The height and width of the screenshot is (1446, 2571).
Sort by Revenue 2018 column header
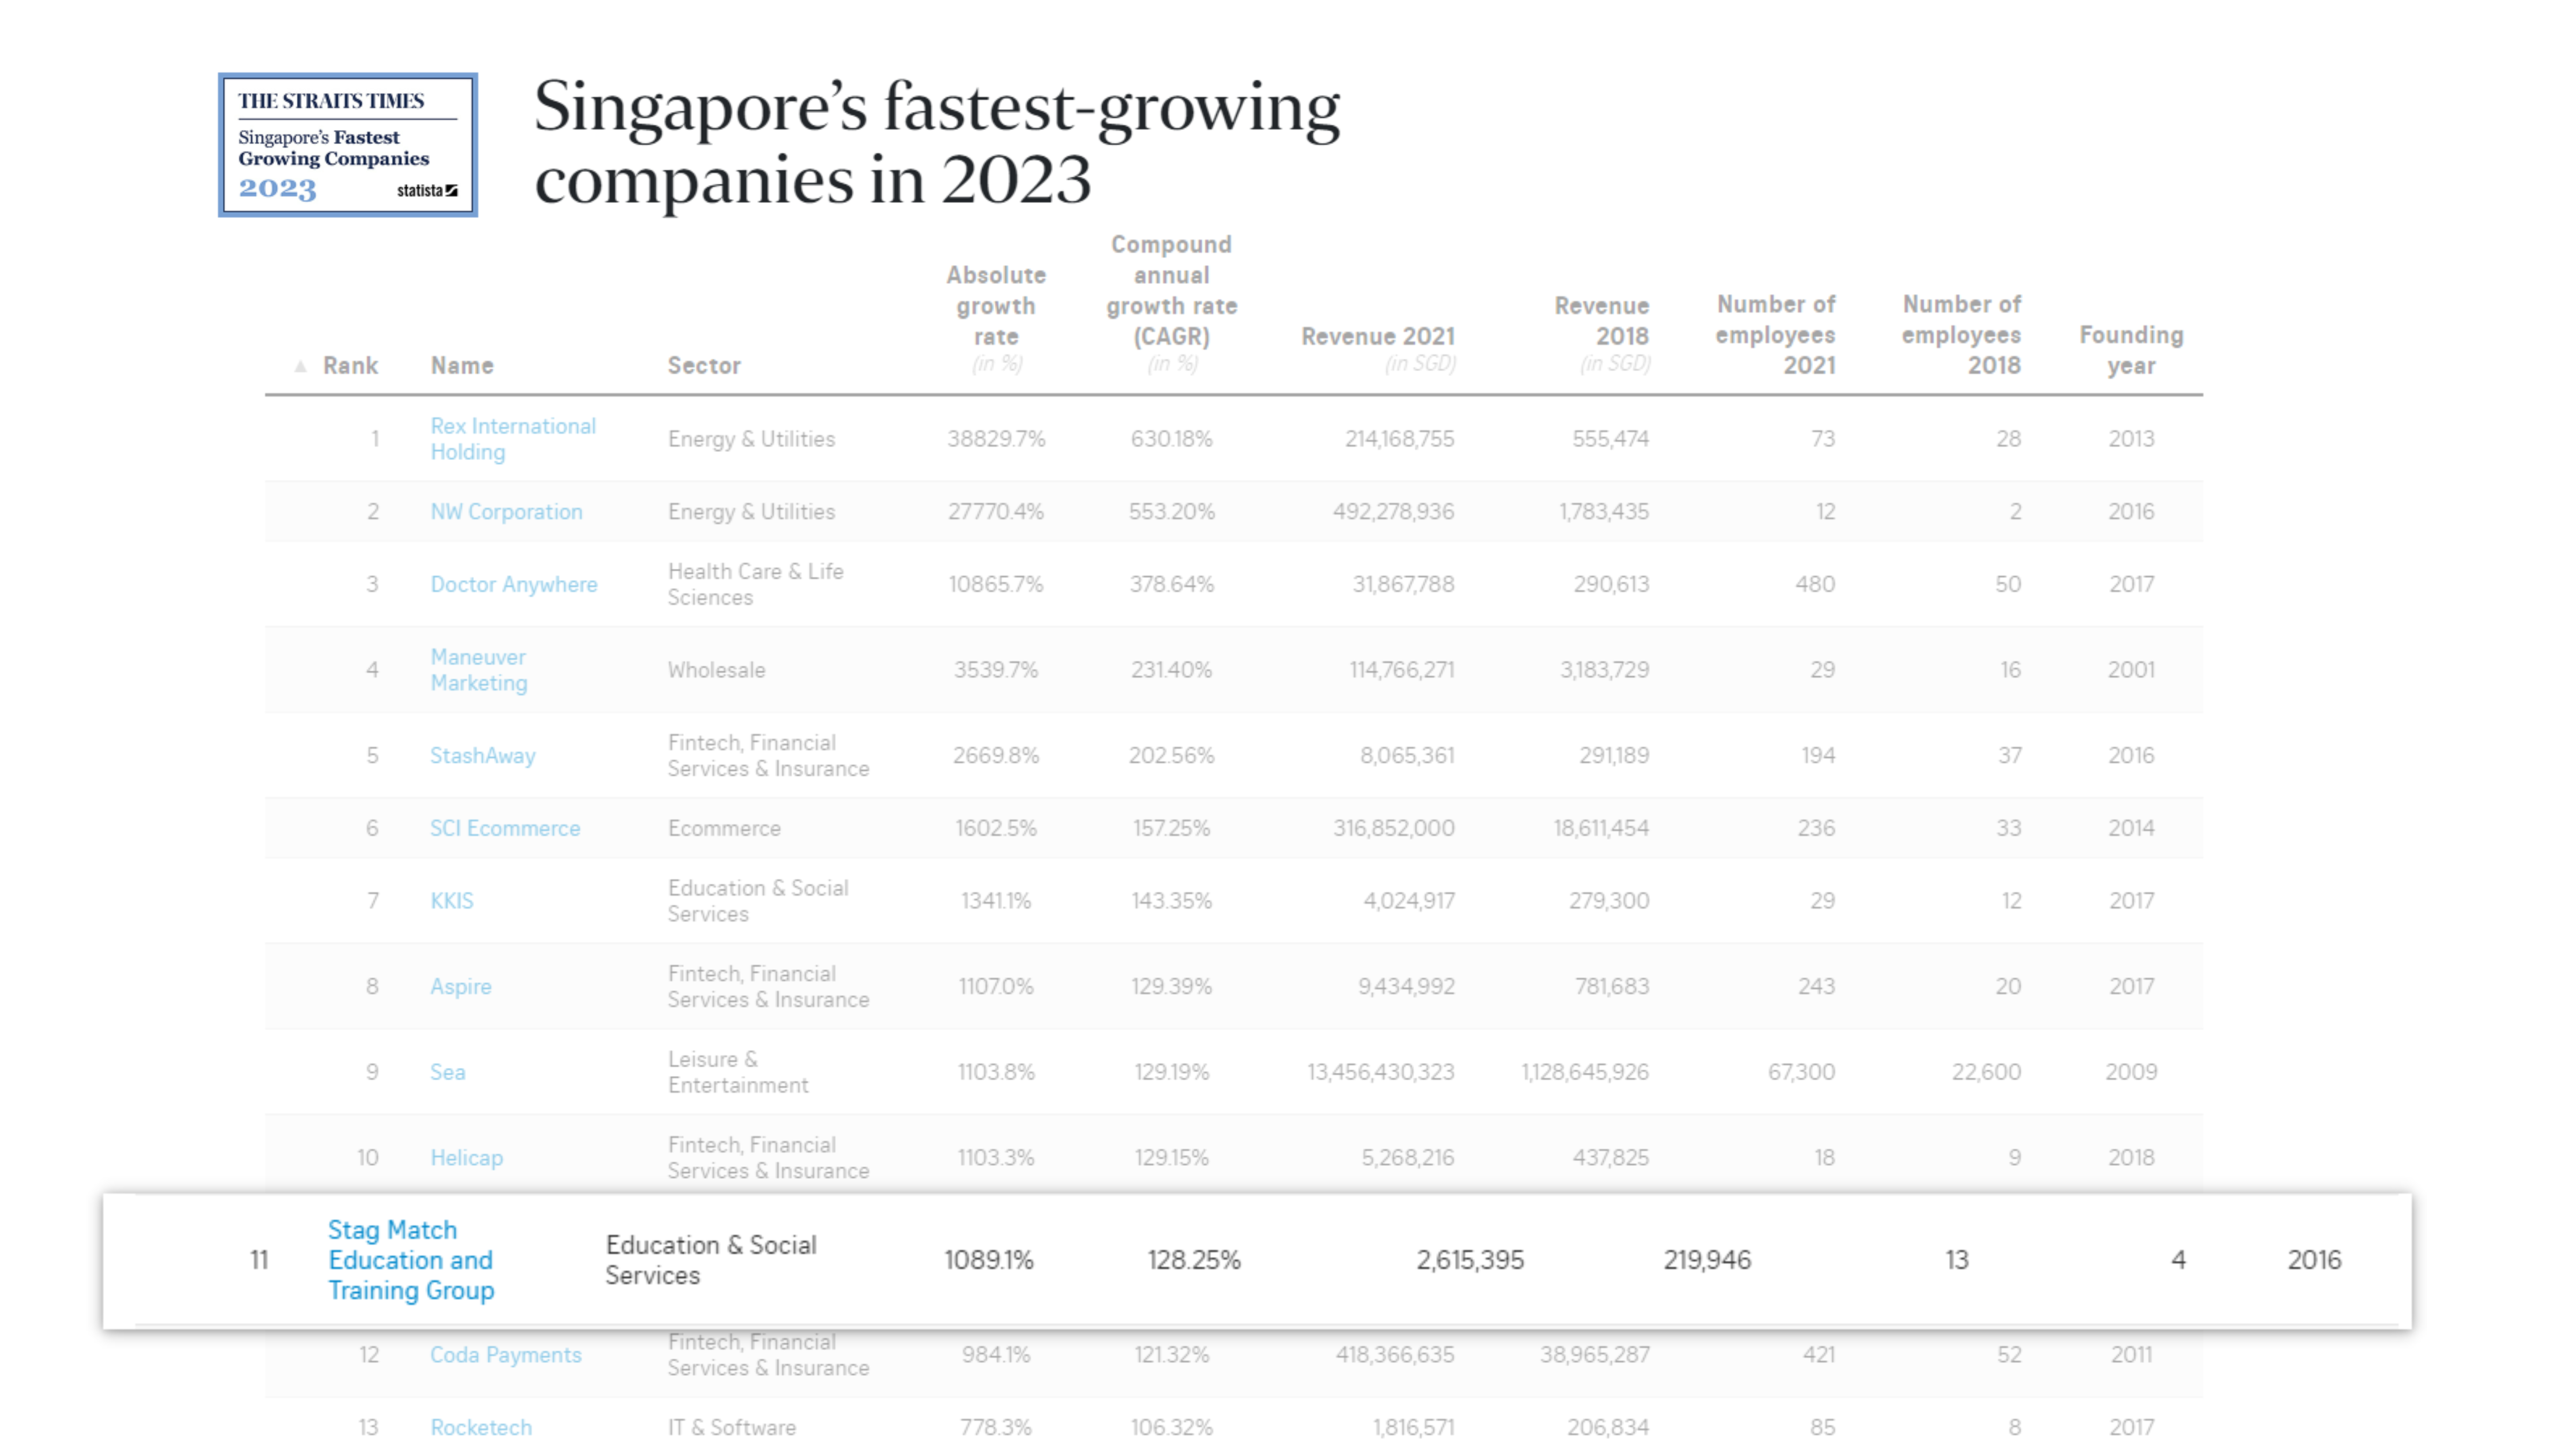click(1601, 333)
